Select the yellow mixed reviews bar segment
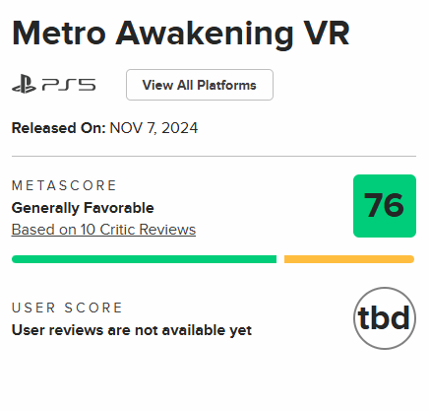The image size is (429, 411). [x=349, y=259]
